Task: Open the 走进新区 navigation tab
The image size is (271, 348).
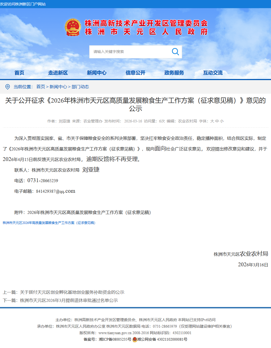Action: point(58,73)
